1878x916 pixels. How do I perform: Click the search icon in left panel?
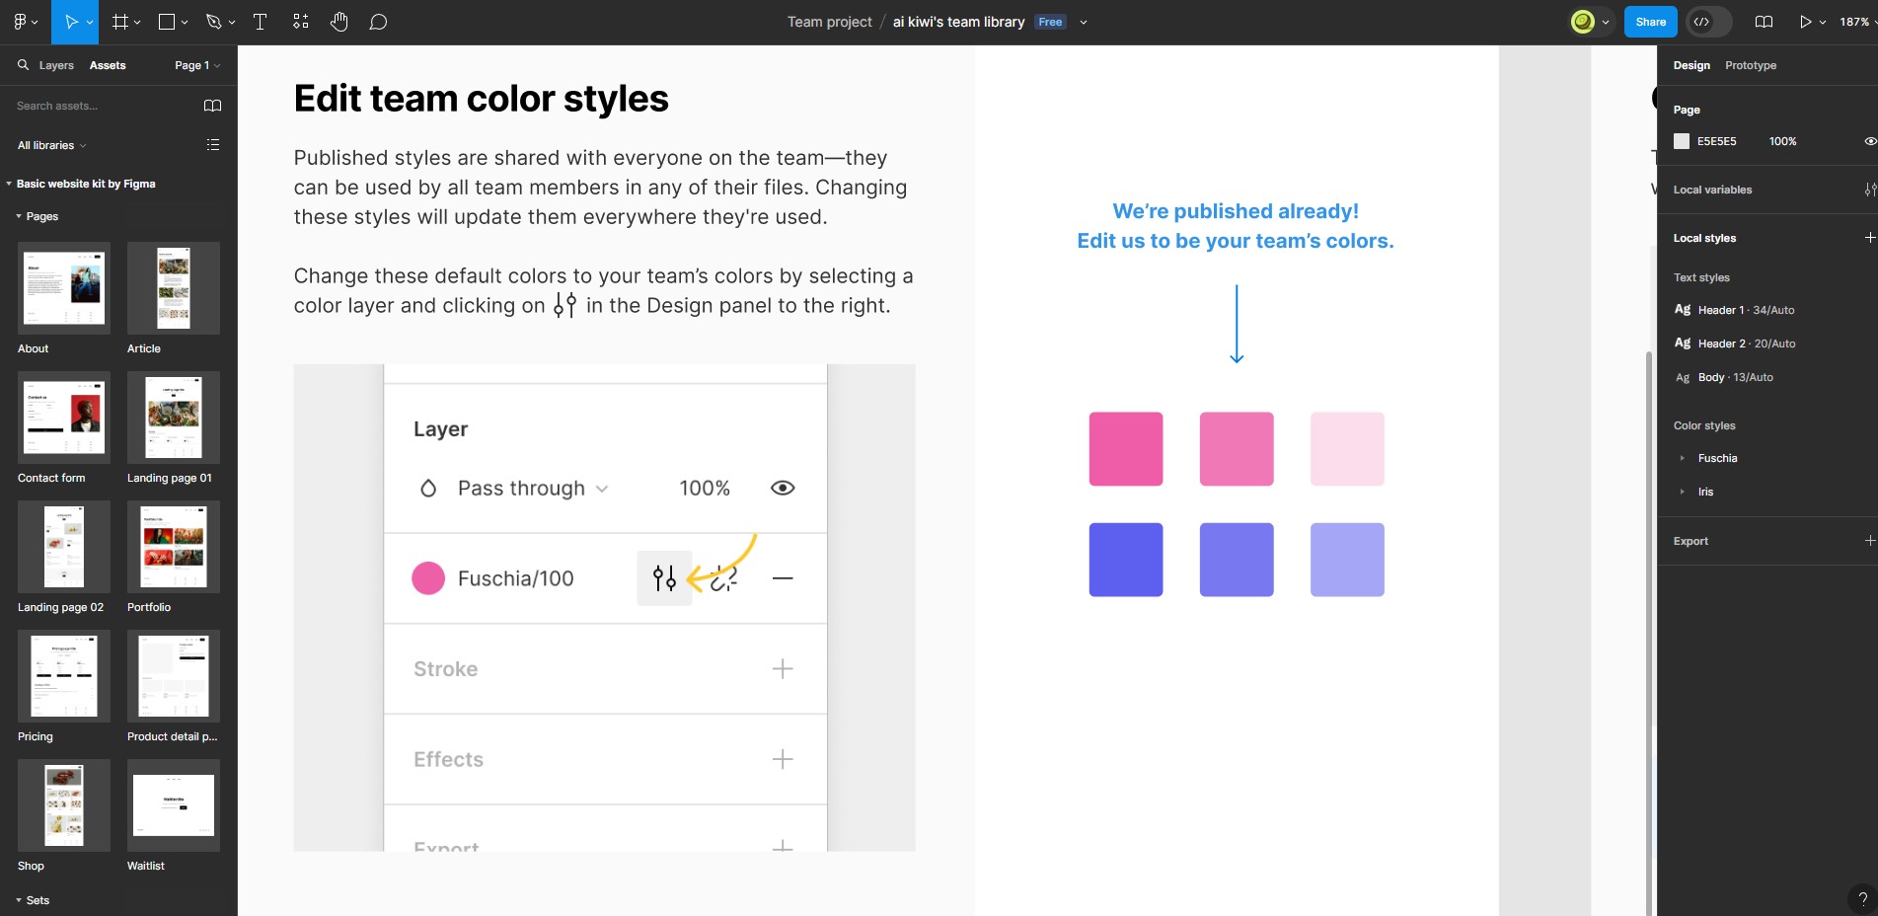click(23, 65)
